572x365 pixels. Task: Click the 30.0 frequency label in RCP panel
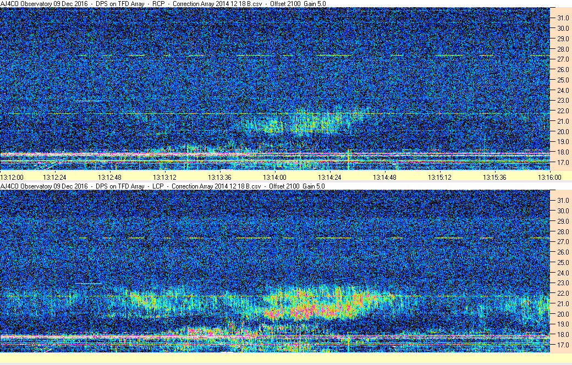[563, 29]
